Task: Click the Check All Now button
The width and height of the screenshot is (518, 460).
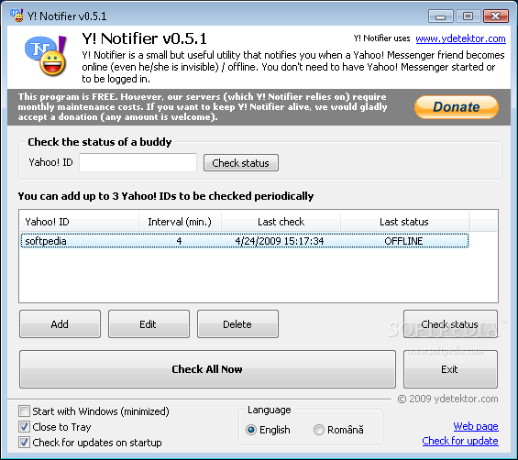Action: point(207,369)
